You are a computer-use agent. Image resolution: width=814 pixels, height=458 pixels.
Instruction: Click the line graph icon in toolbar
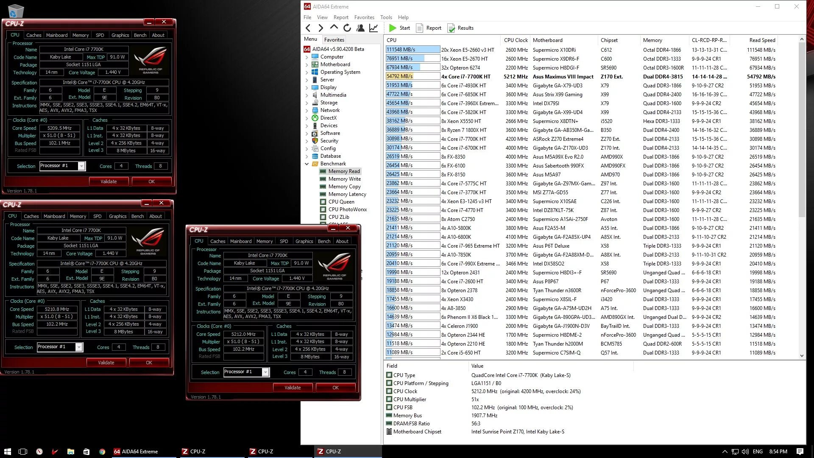(374, 28)
